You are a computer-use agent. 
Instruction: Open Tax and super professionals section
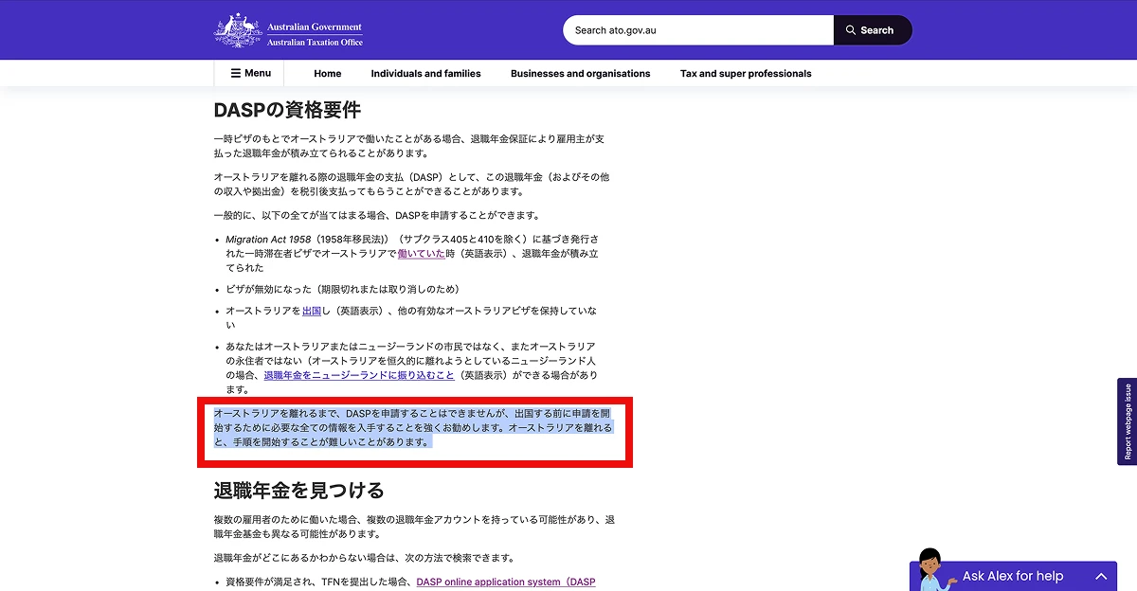tap(745, 73)
